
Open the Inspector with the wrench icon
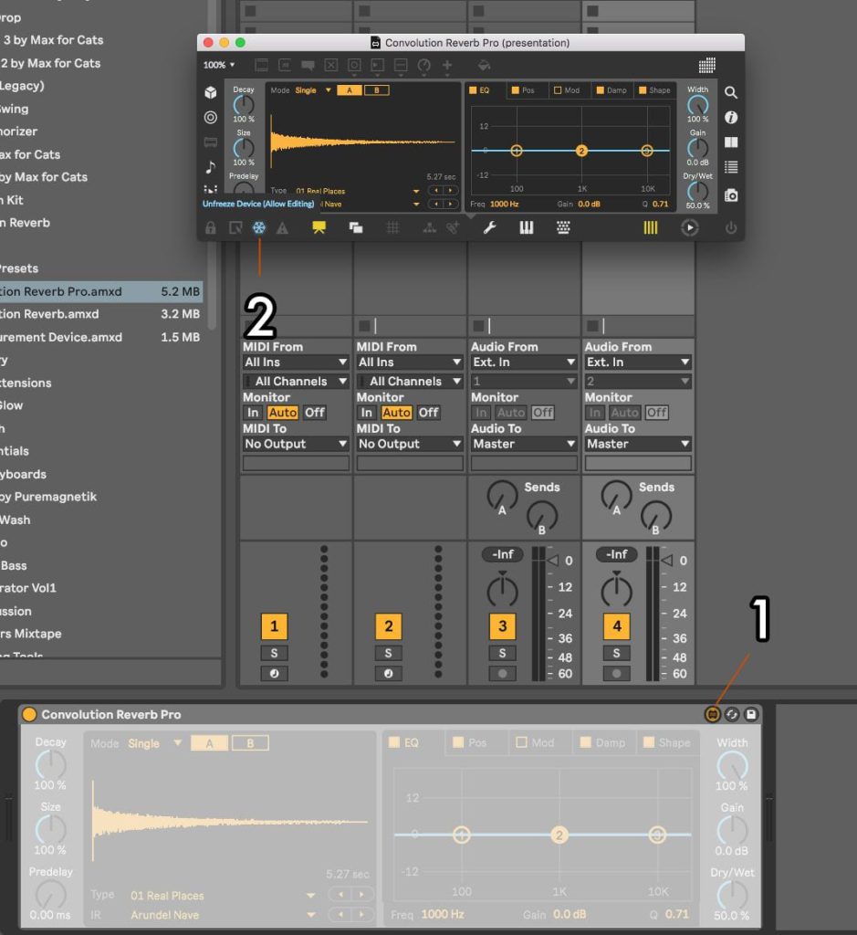click(x=489, y=228)
